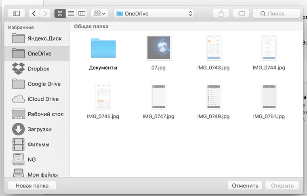Switch to icon grid view
This screenshot has width=307, height=196.
click(60, 13)
